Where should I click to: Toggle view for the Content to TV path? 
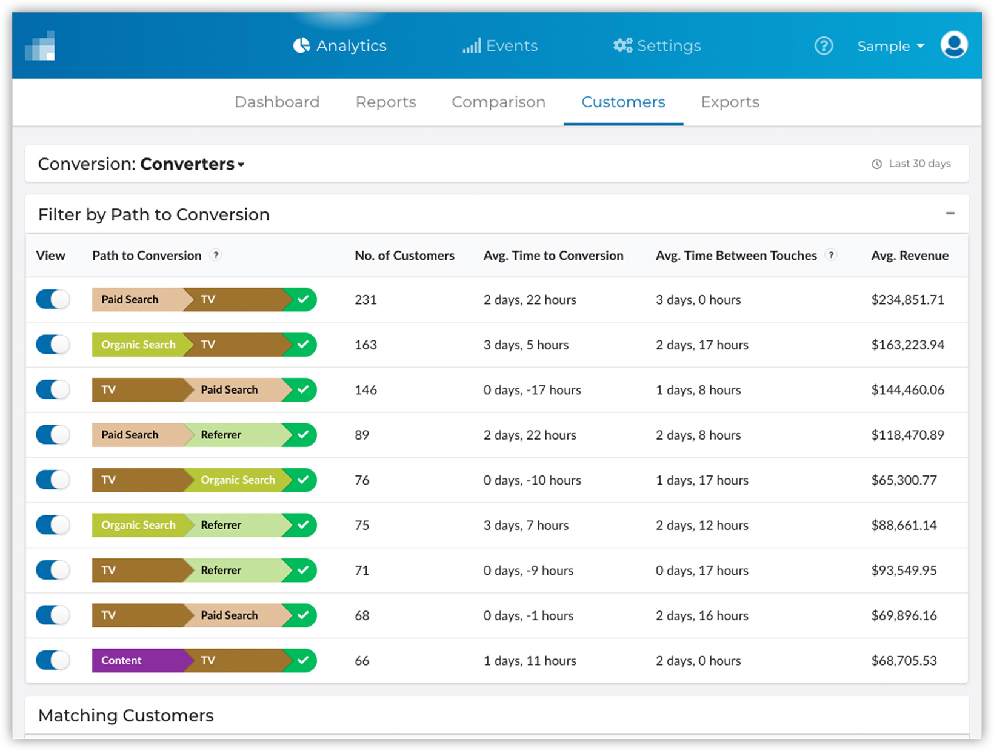53,660
